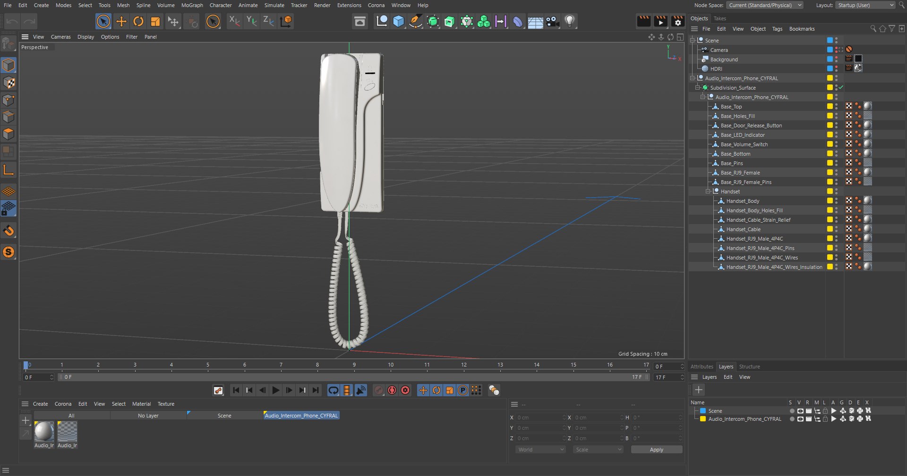Toggle X-axis lock icon
This screenshot has width=907, height=476.
tap(234, 21)
